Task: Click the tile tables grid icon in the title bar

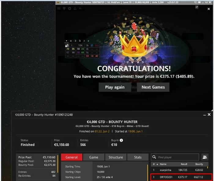Action: (x=199, y=2)
